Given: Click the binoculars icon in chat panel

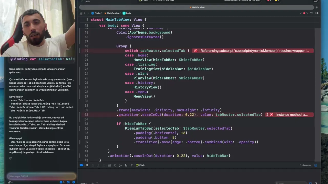Looking at the screenshot, I should pyautogui.click(x=68, y=182).
